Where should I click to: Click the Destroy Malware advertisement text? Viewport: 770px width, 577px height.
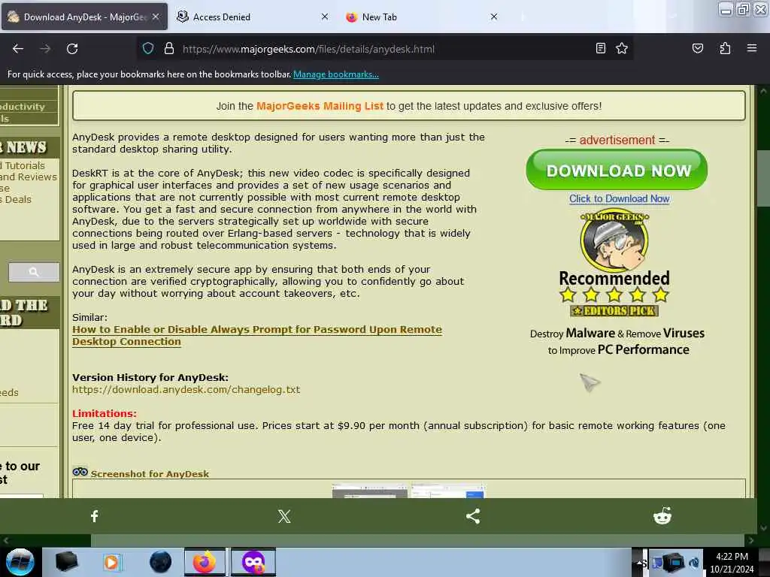pyautogui.click(x=617, y=342)
